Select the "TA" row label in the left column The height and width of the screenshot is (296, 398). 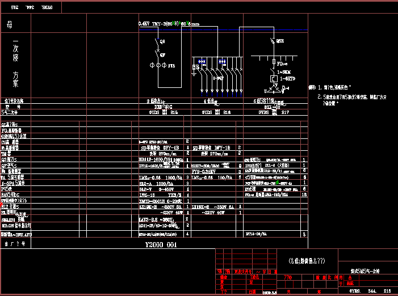pyautogui.click(x=12, y=177)
